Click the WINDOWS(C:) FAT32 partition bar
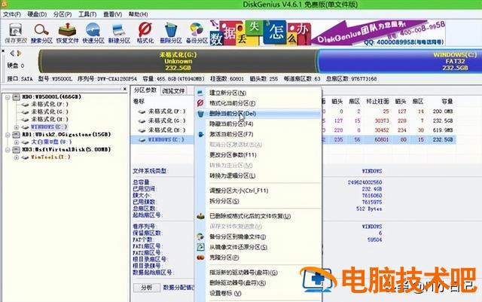Viewport: 482px width, 302px height. (400, 61)
